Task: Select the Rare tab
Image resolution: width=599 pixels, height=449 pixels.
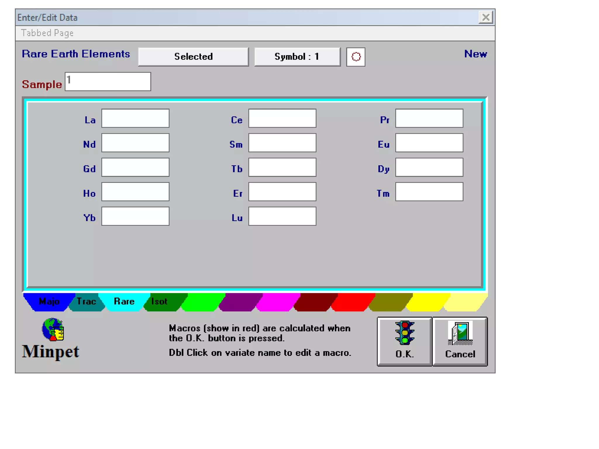Action: (x=124, y=301)
